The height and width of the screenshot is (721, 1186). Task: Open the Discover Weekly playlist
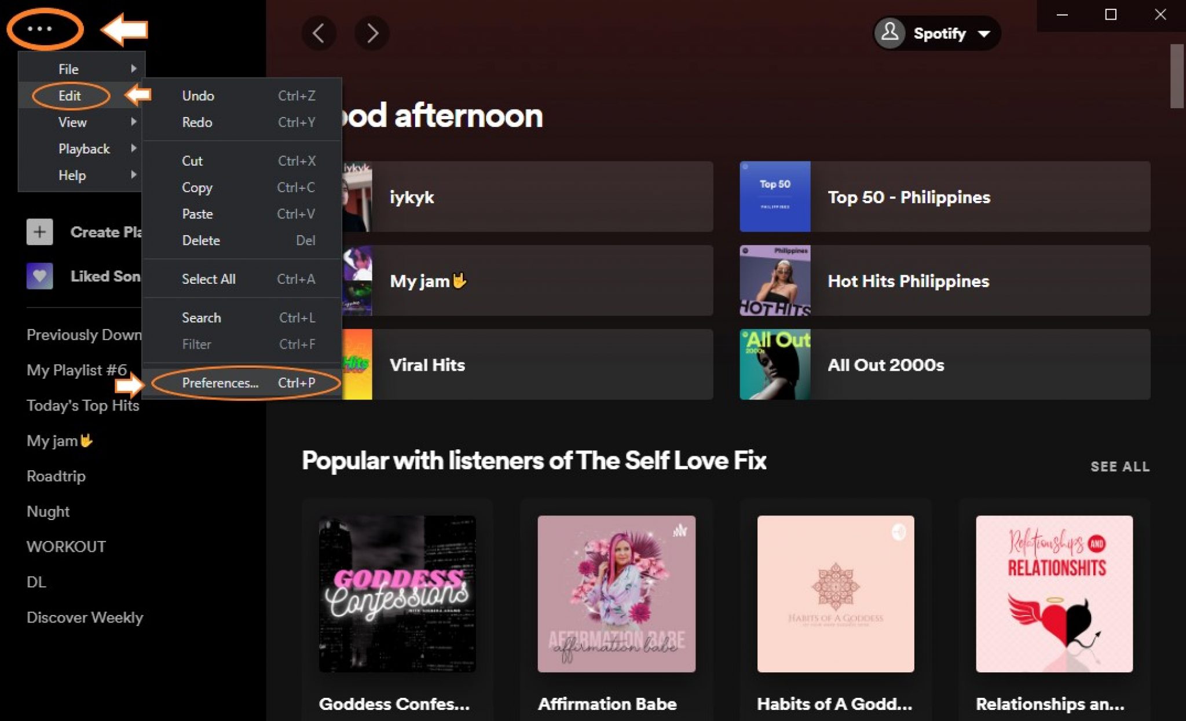click(x=85, y=617)
